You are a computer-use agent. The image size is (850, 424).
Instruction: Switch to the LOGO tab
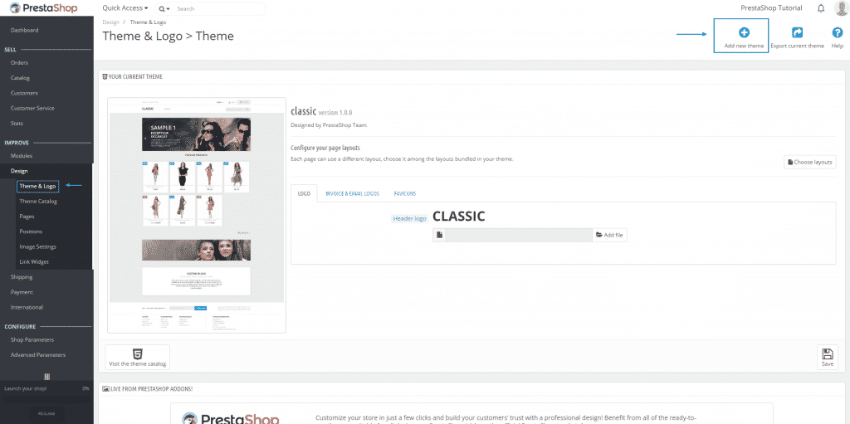point(304,193)
